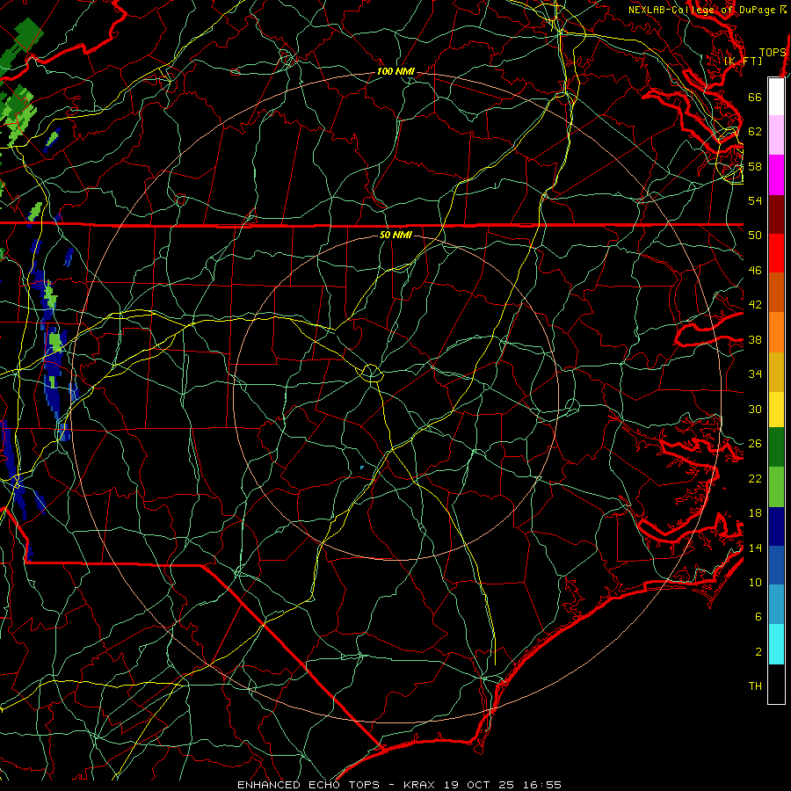Click the light orange legend swatch

(x=776, y=332)
